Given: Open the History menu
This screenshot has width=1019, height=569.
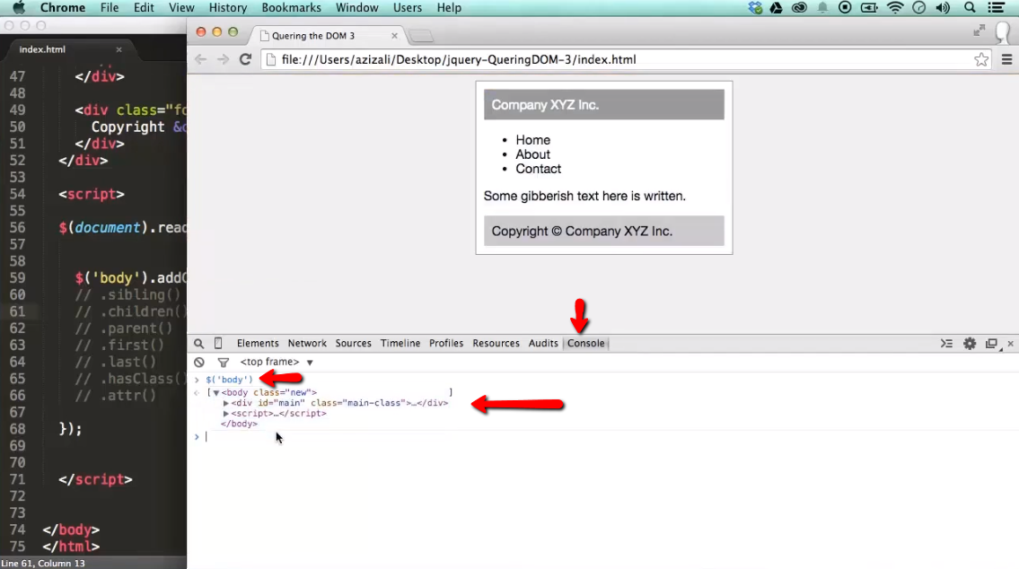Looking at the screenshot, I should (227, 8).
